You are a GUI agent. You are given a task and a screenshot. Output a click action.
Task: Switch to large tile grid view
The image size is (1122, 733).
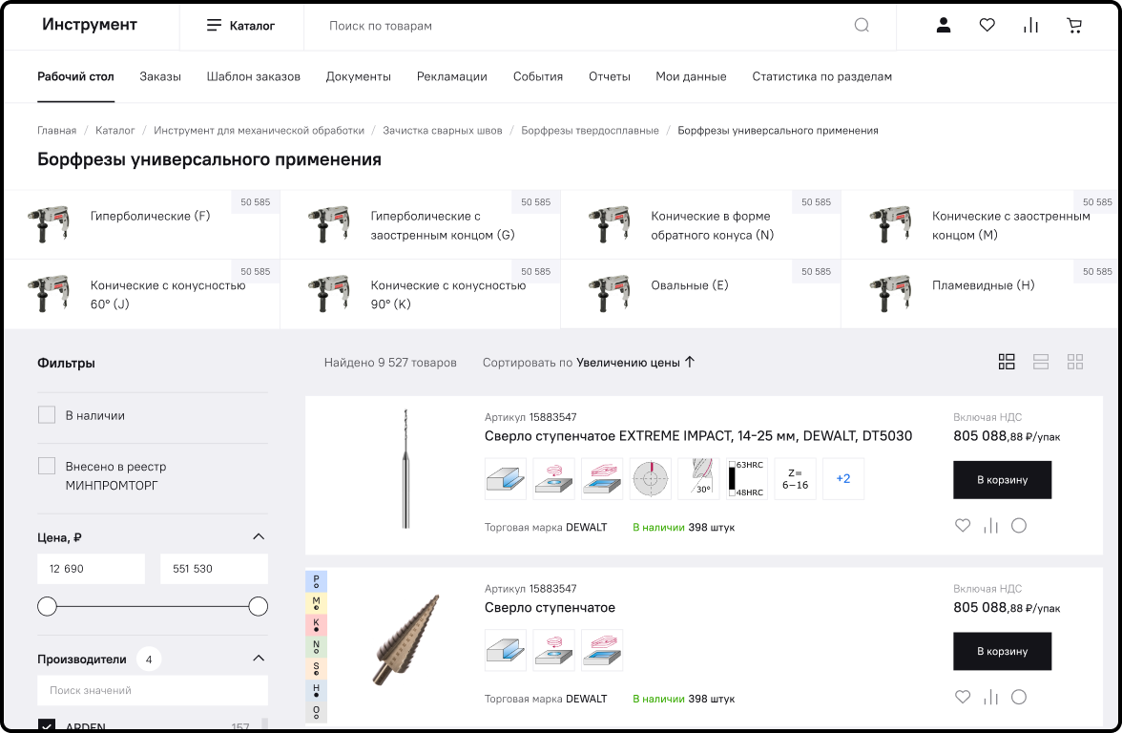point(1006,362)
